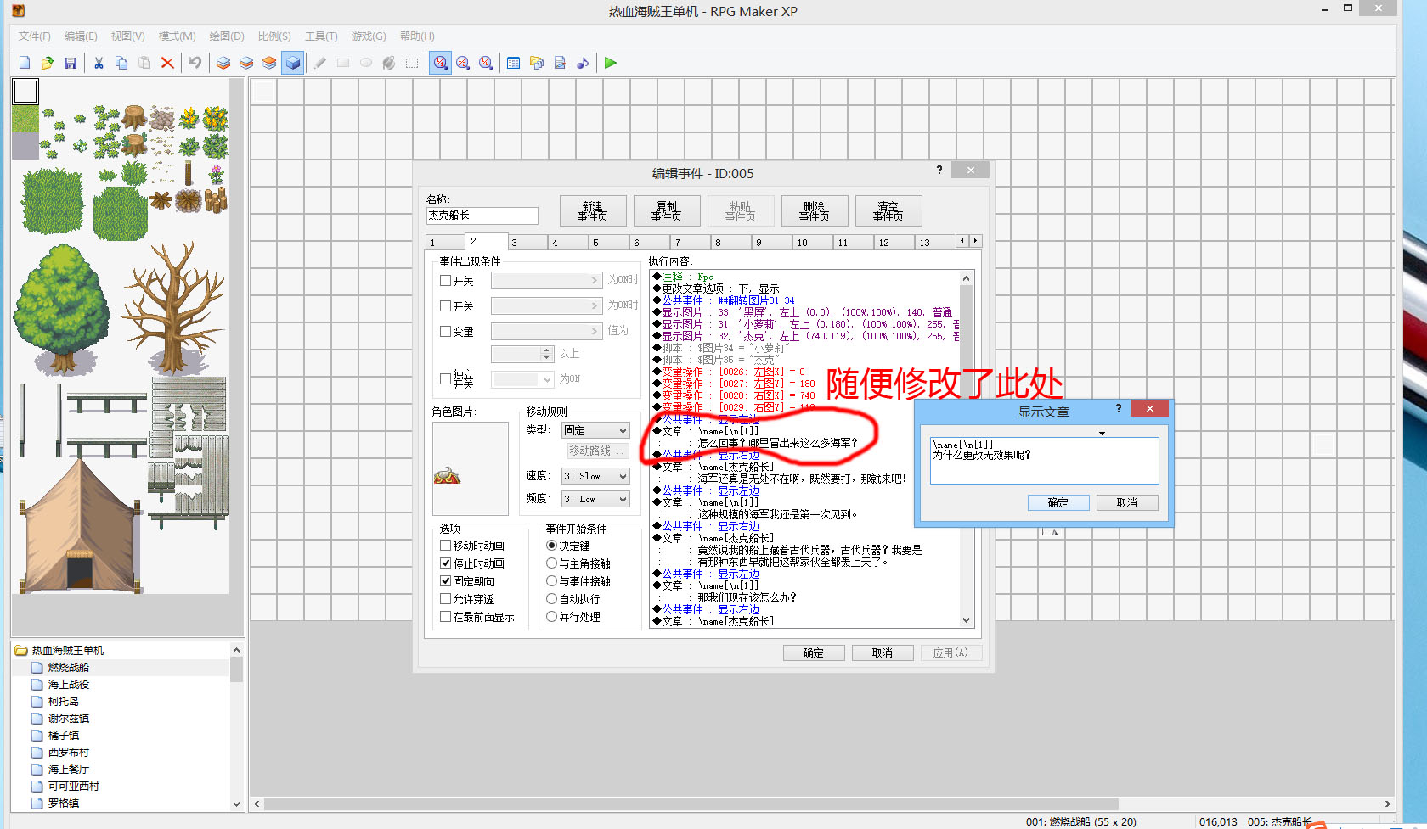The image size is (1427, 829).
Task: Toggle the 移动时动画 checkbox
Action: pos(446,546)
